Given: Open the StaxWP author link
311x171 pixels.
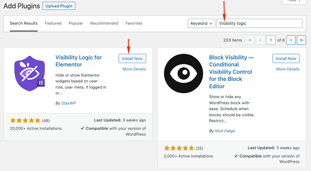Looking at the screenshot, I should click(68, 103).
